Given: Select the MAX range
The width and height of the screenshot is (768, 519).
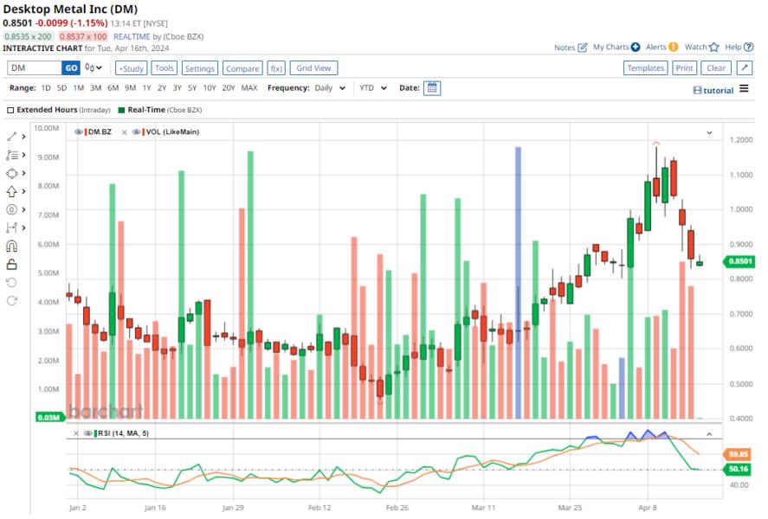Looking at the screenshot, I should coord(249,88).
